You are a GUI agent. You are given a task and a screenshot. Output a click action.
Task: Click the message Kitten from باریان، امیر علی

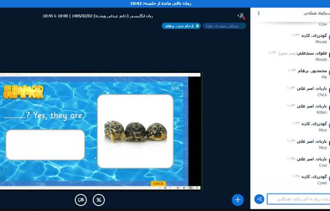coord(322,113)
